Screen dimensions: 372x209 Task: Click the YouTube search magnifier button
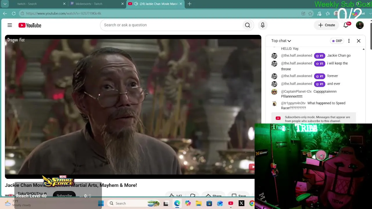(x=248, y=25)
